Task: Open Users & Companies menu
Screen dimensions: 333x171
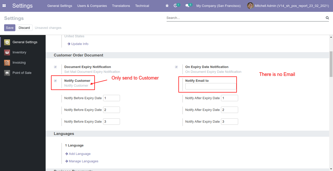Action: coord(92,6)
